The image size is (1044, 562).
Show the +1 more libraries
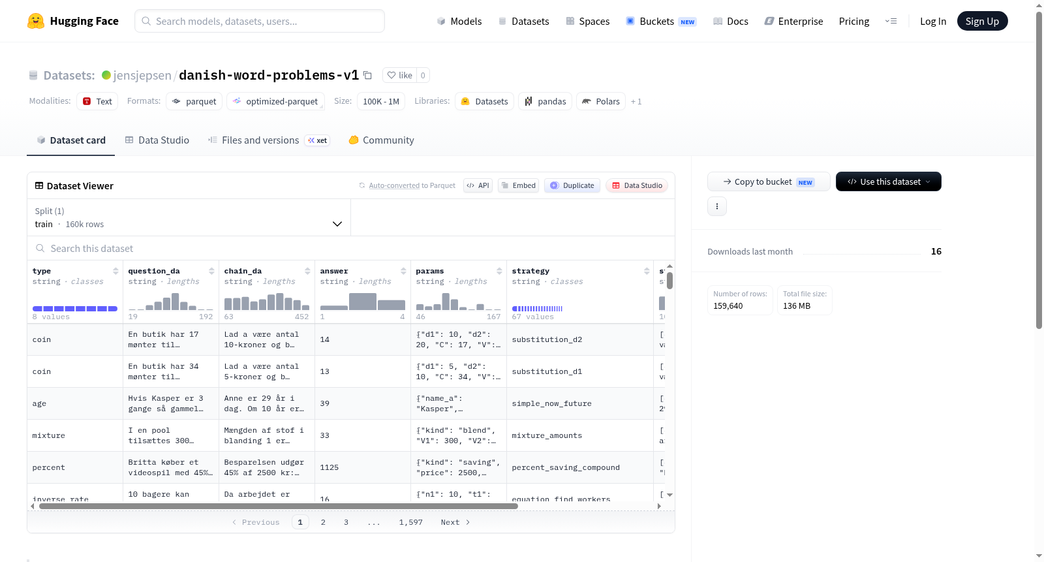tap(636, 102)
